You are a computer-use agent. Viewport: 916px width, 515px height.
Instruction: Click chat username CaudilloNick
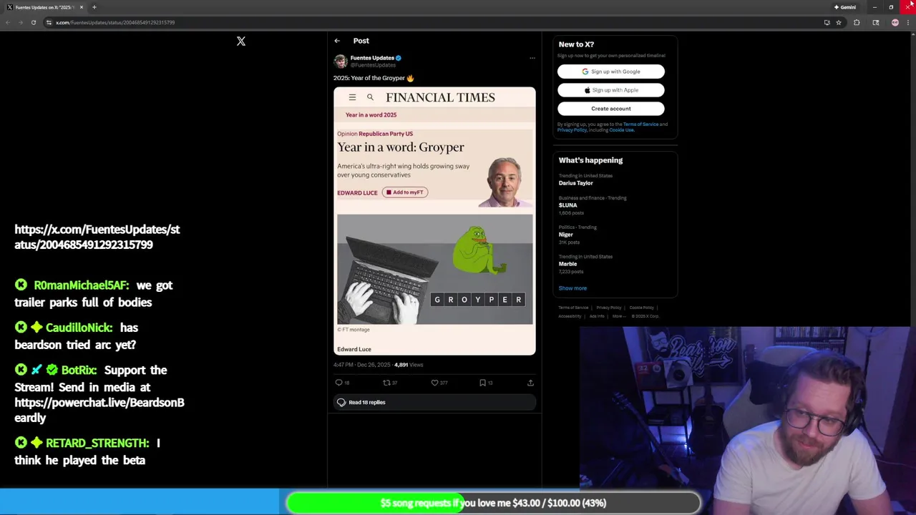coord(79,328)
